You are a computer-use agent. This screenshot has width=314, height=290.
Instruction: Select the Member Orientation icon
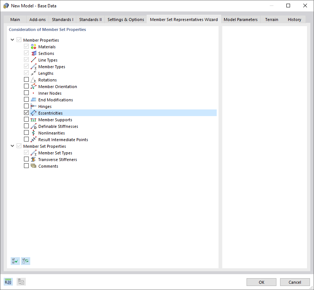(x=33, y=86)
